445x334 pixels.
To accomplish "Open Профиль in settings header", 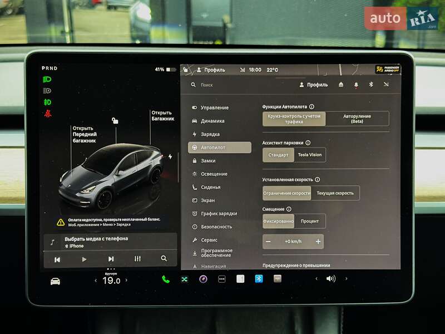I will click(314, 85).
